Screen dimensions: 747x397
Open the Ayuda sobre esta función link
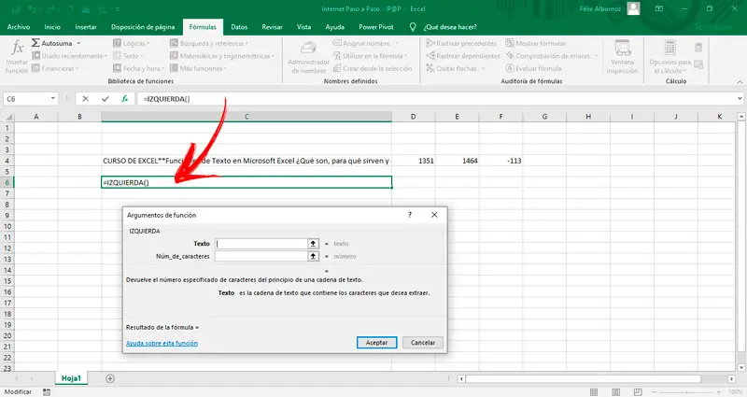[x=162, y=343]
